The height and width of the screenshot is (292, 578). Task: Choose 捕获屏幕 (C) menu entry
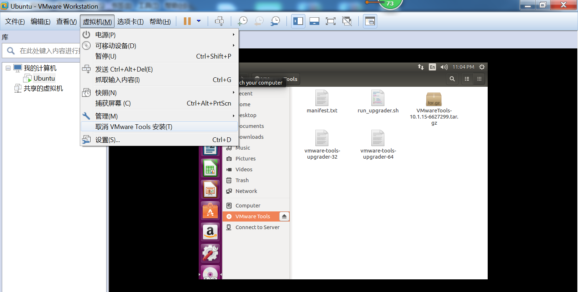tap(159, 103)
